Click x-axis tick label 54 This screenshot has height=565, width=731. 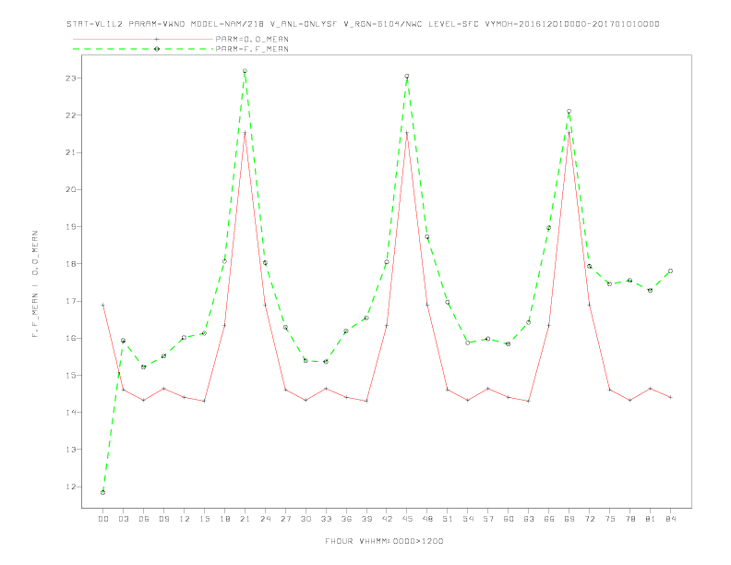468,519
